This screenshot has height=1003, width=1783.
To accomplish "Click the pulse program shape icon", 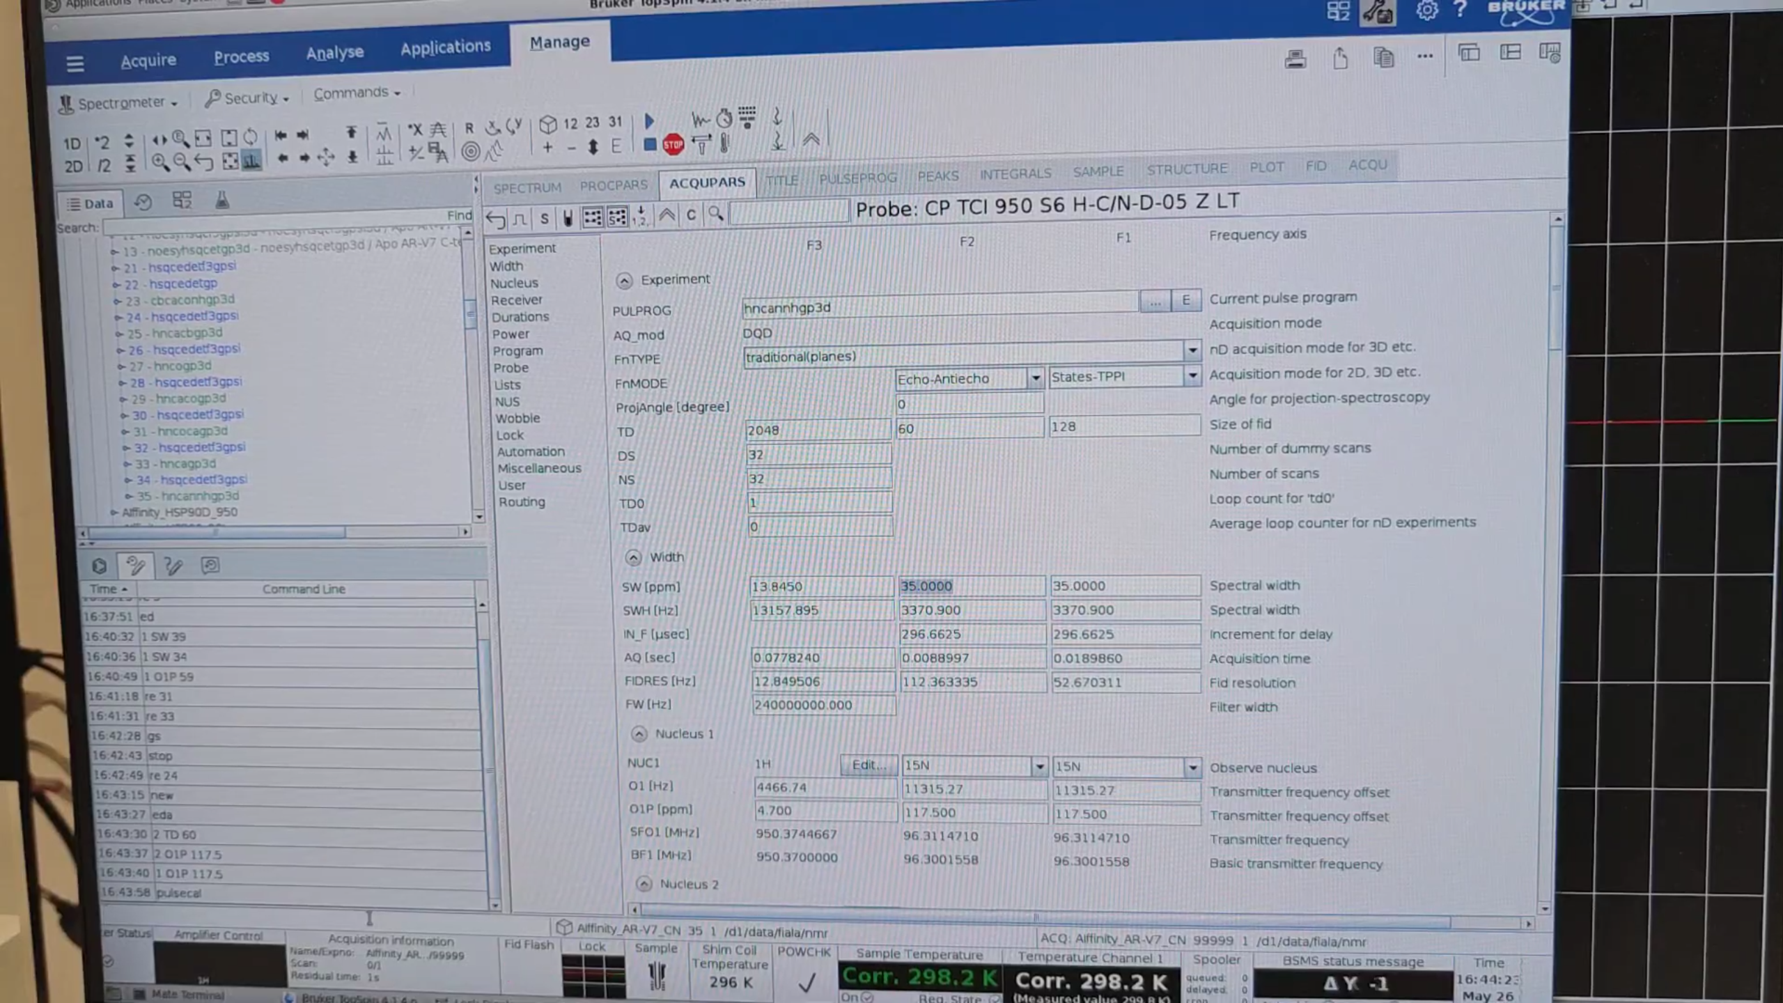I will pos(520,219).
